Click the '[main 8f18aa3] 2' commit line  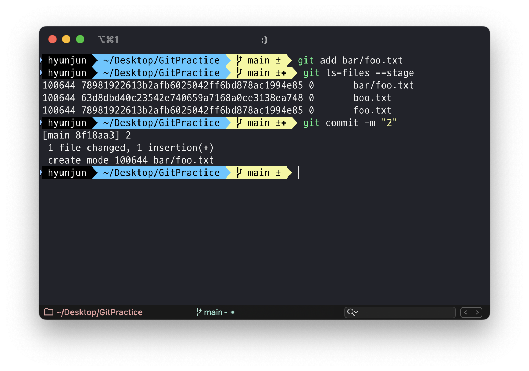click(x=87, y=135)
